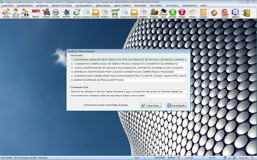Click Relatório printer icon left of Vendas
The width and height of the screenshot is (257, 160).
point(105,13)
